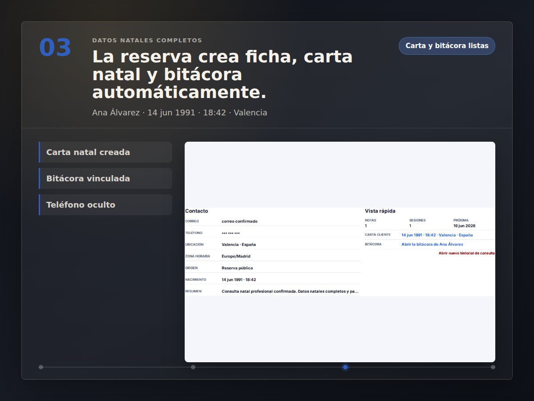This screenshot has width=534, height=401.
Task: Click Nacimiento value '14 jun 1991 · 18:42'
Action: 239,280
